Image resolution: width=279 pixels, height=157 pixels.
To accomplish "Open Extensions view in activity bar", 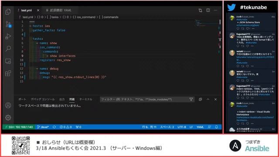I will [x=8, y=73].
